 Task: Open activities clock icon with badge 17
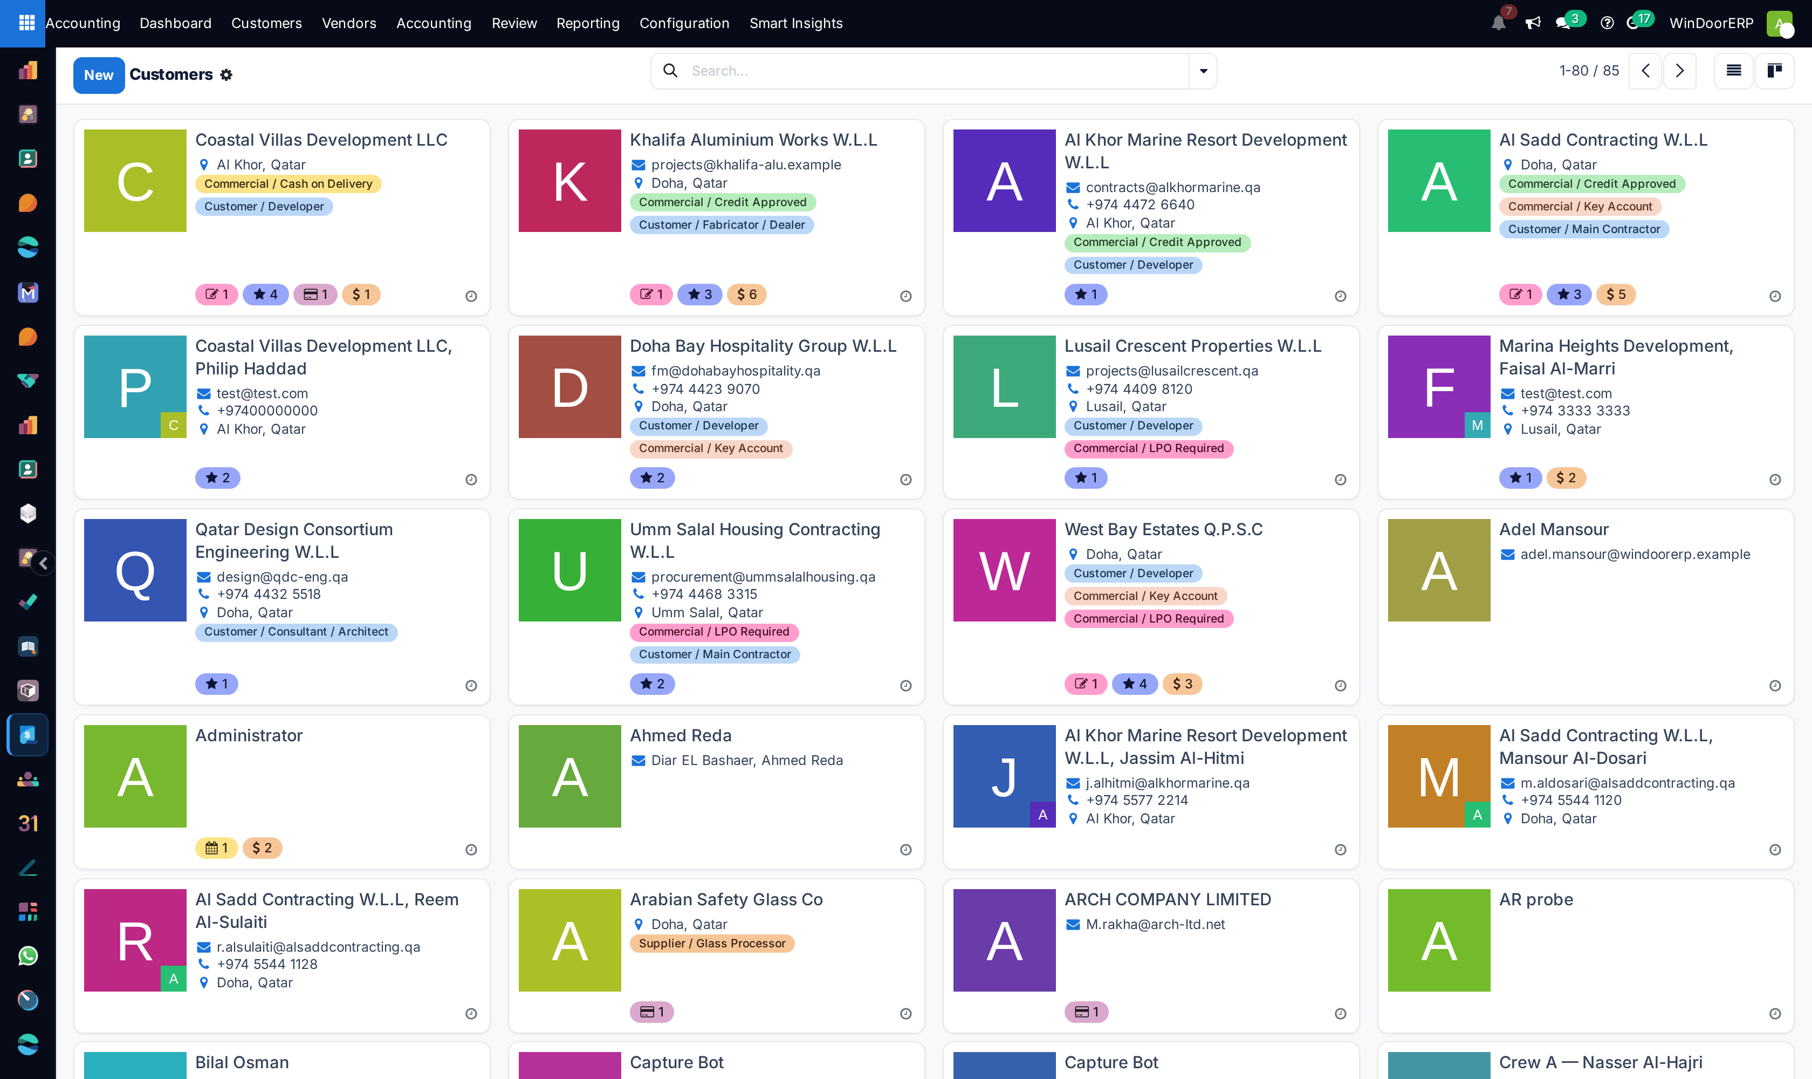[x=1633, y=23]
